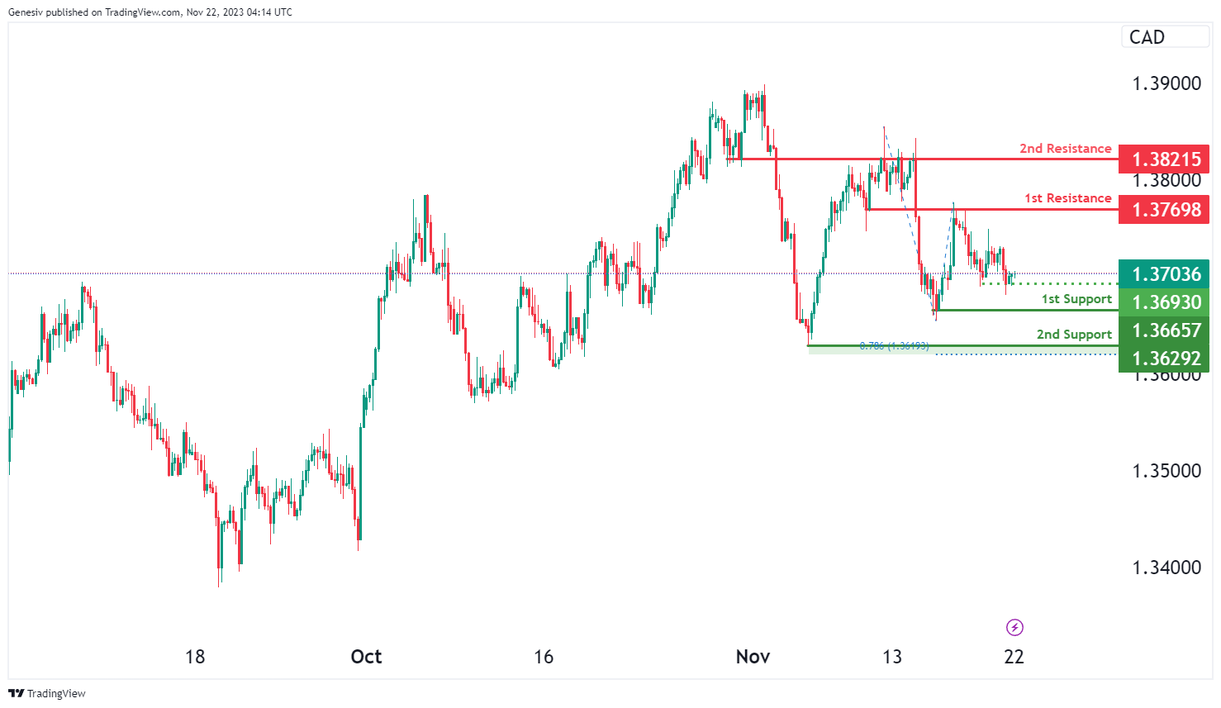
Task: Click the 1st Resistance text label
Action: pos(1067,198)
